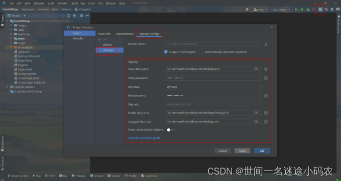Screen dimensions: 341x181
Task: Toggle Show restricted permissions switch
Action: pyautogui.click(x=171, y=130)
